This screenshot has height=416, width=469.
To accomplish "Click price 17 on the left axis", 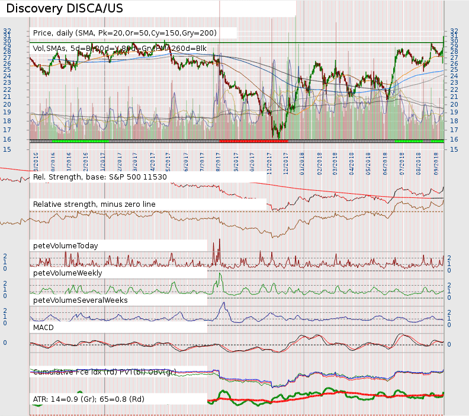I will (7, 130).
